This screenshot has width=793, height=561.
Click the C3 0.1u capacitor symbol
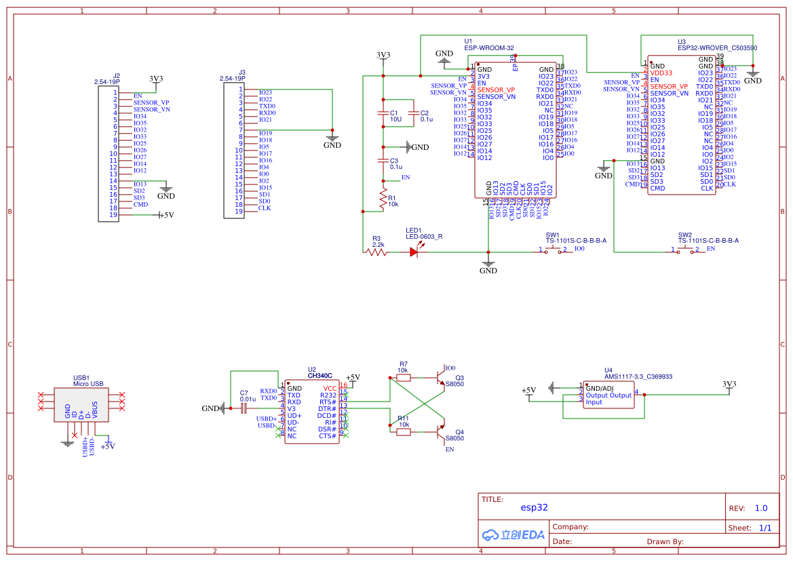pyautogui.click(x=383, y=160)
